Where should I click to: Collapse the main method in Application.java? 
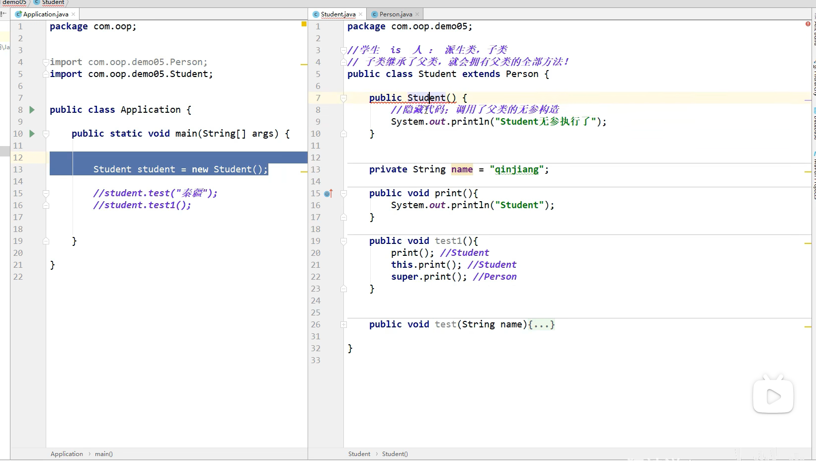click(x=46, y=134)
